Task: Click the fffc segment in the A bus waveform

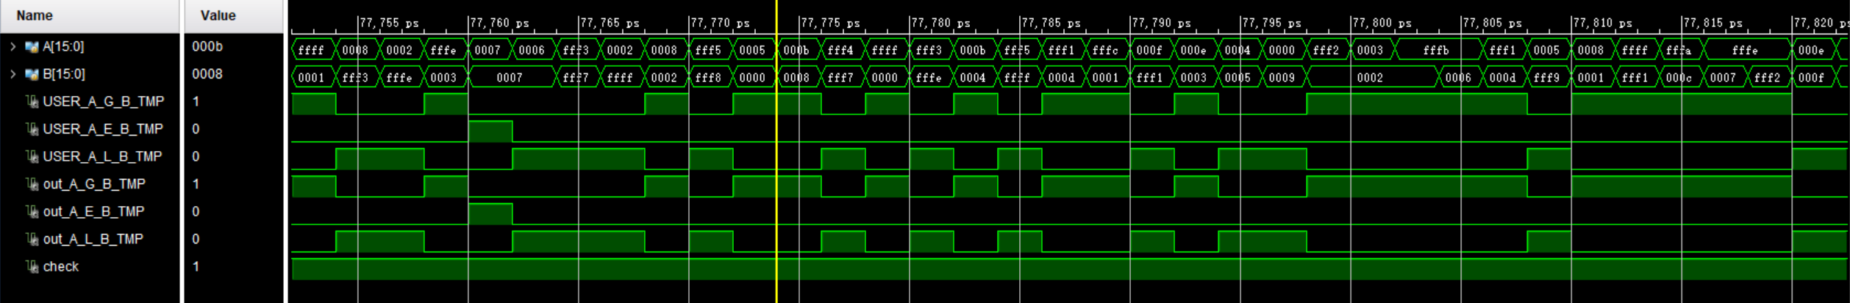Action: pos(1107,50)
